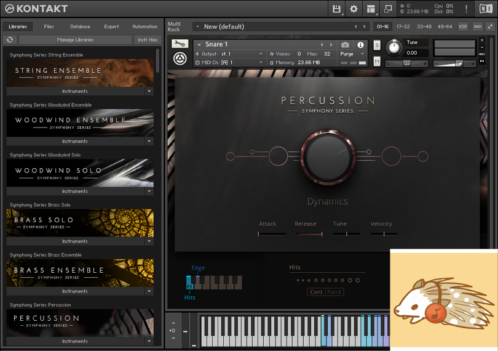Select the circle right of Dynamics knob

click(391, 156)
